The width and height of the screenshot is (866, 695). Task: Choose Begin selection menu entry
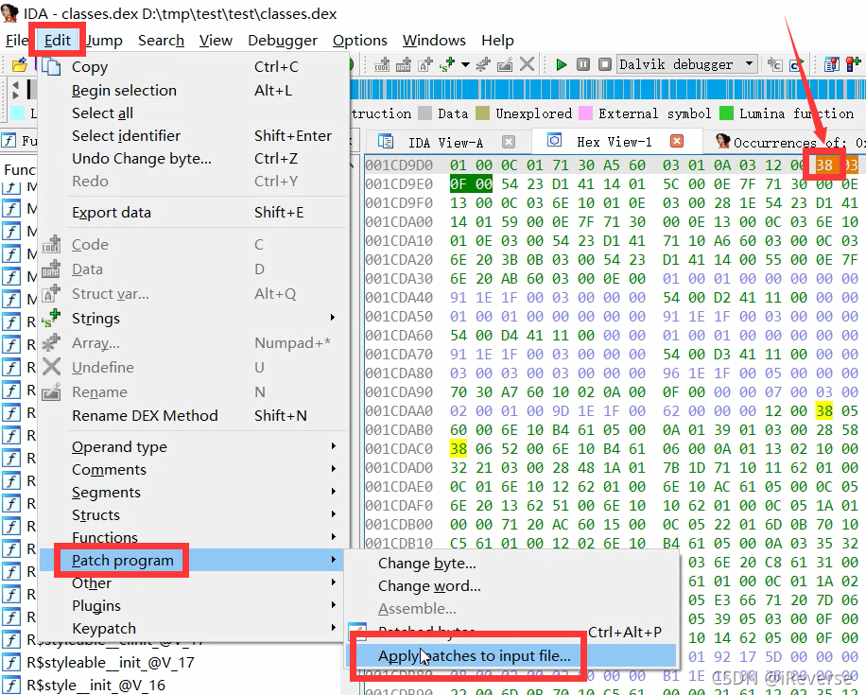pyautogui.click(x=193, y=90)
